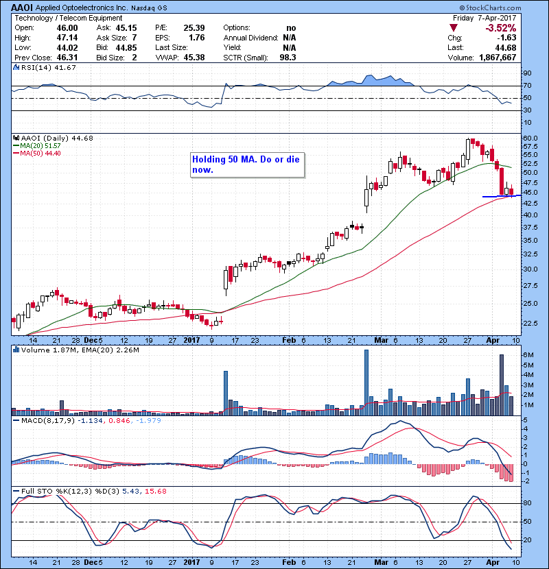Click the Ask Size value 7
The image size is (549, 569).
pyautogui.click(x=135, y=38)
